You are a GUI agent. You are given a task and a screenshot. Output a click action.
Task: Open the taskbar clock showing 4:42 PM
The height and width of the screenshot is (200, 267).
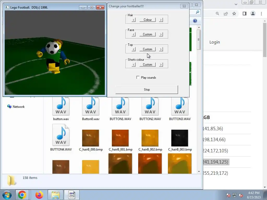254,195
